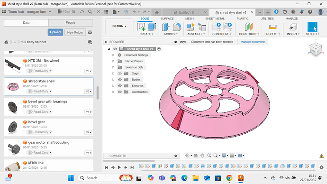The height and width of the screenshot is (184, 327).
Task: Open the Press Pull modify tool
Action: pos(166,27)
